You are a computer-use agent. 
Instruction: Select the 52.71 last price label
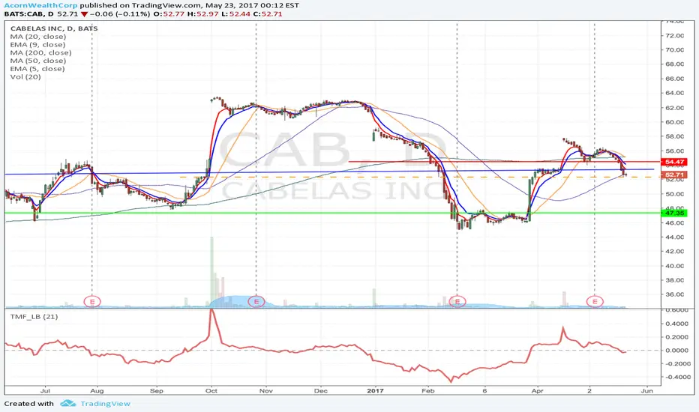coord(675,175)
